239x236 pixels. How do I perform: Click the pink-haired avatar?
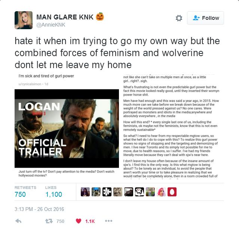click(161, 192)
